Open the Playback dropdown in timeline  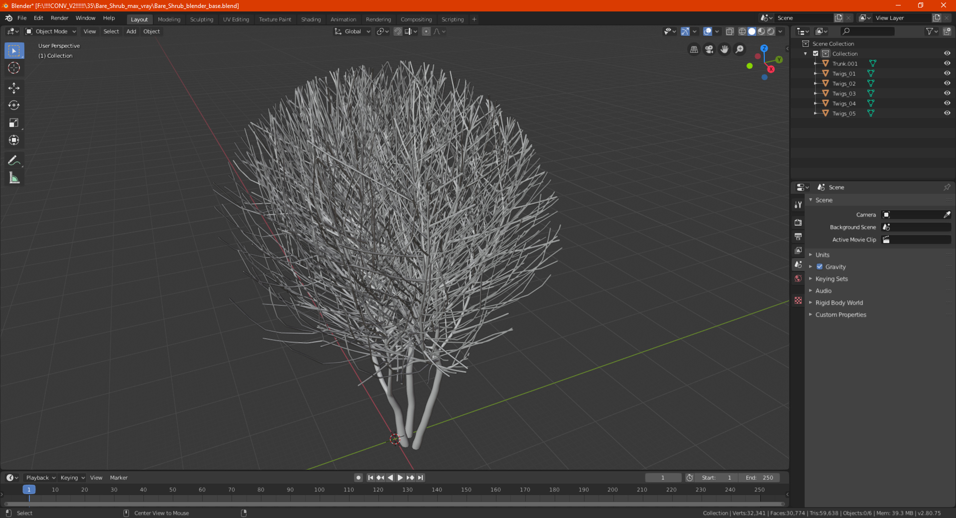pyautogui.click(x=40, y=478)
